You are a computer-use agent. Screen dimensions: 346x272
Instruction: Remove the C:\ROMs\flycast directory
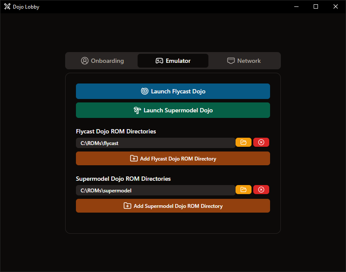click(261, 142)
